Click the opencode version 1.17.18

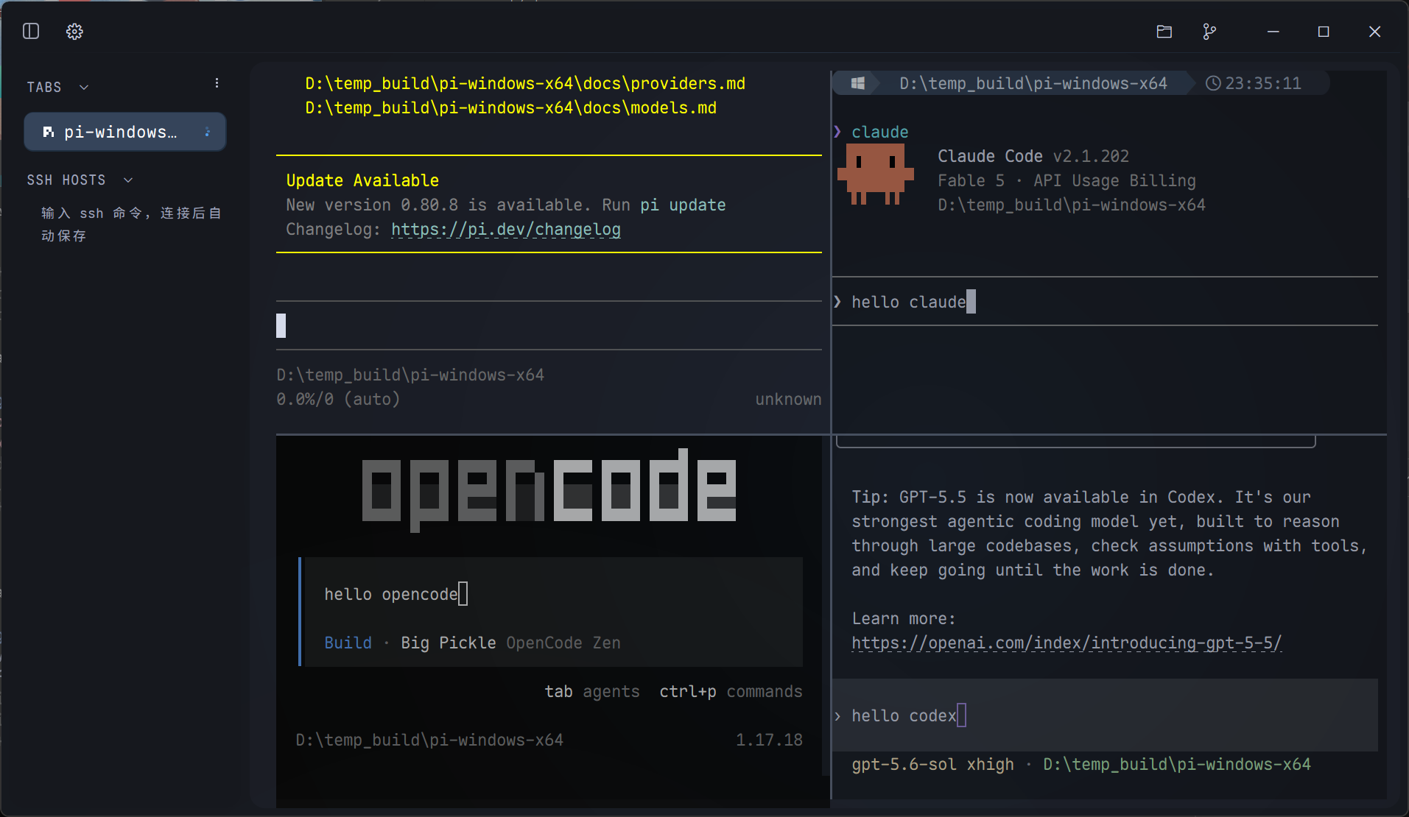click(769, 740)
